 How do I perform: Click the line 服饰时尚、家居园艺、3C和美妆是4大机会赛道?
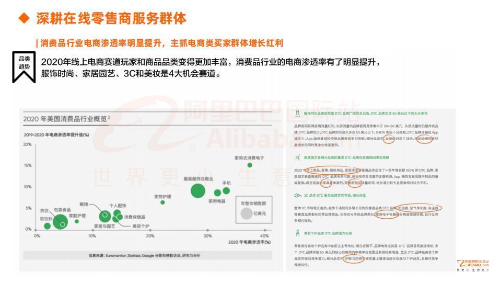[131, 74]
